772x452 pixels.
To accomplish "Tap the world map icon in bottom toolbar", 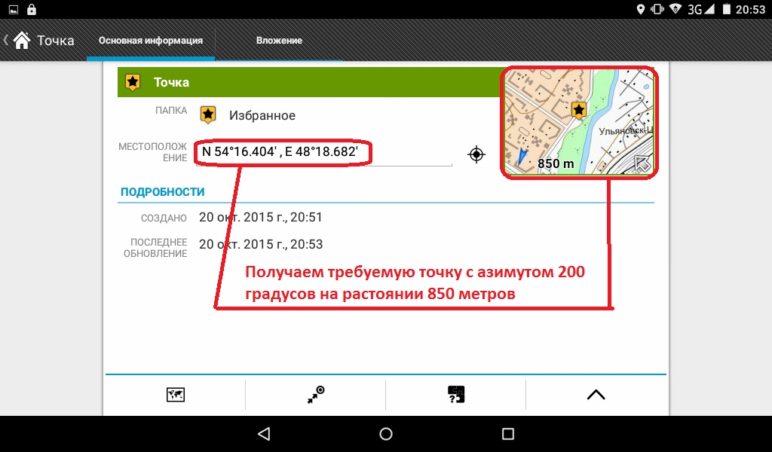I will pos(176,395).
